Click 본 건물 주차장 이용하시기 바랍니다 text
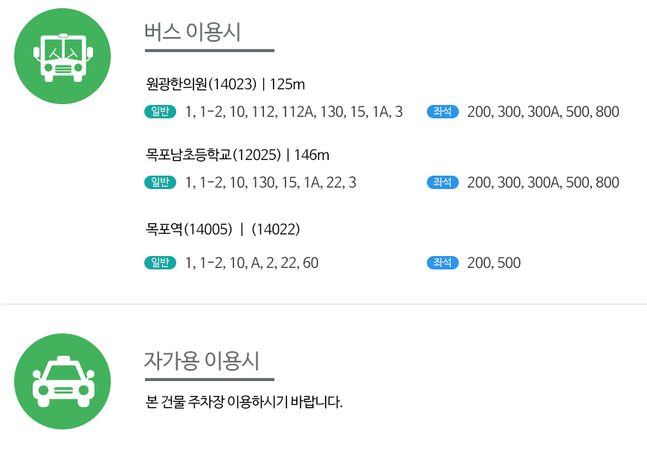Image resolution: width=647 pixels, height=454 pixels. click(244, 402)
